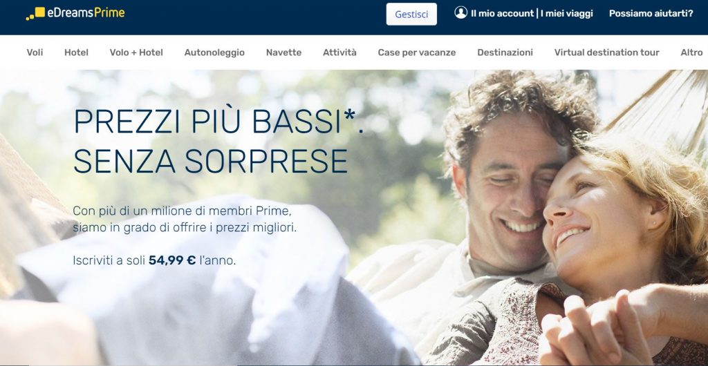
Task: Select the Voli menu item
Action: pyautogui.click(x=35, y=52)
